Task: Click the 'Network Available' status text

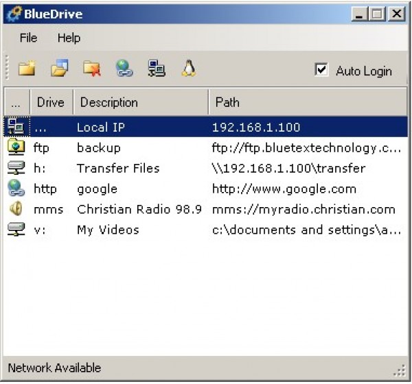Action: (x=54, y=368)
